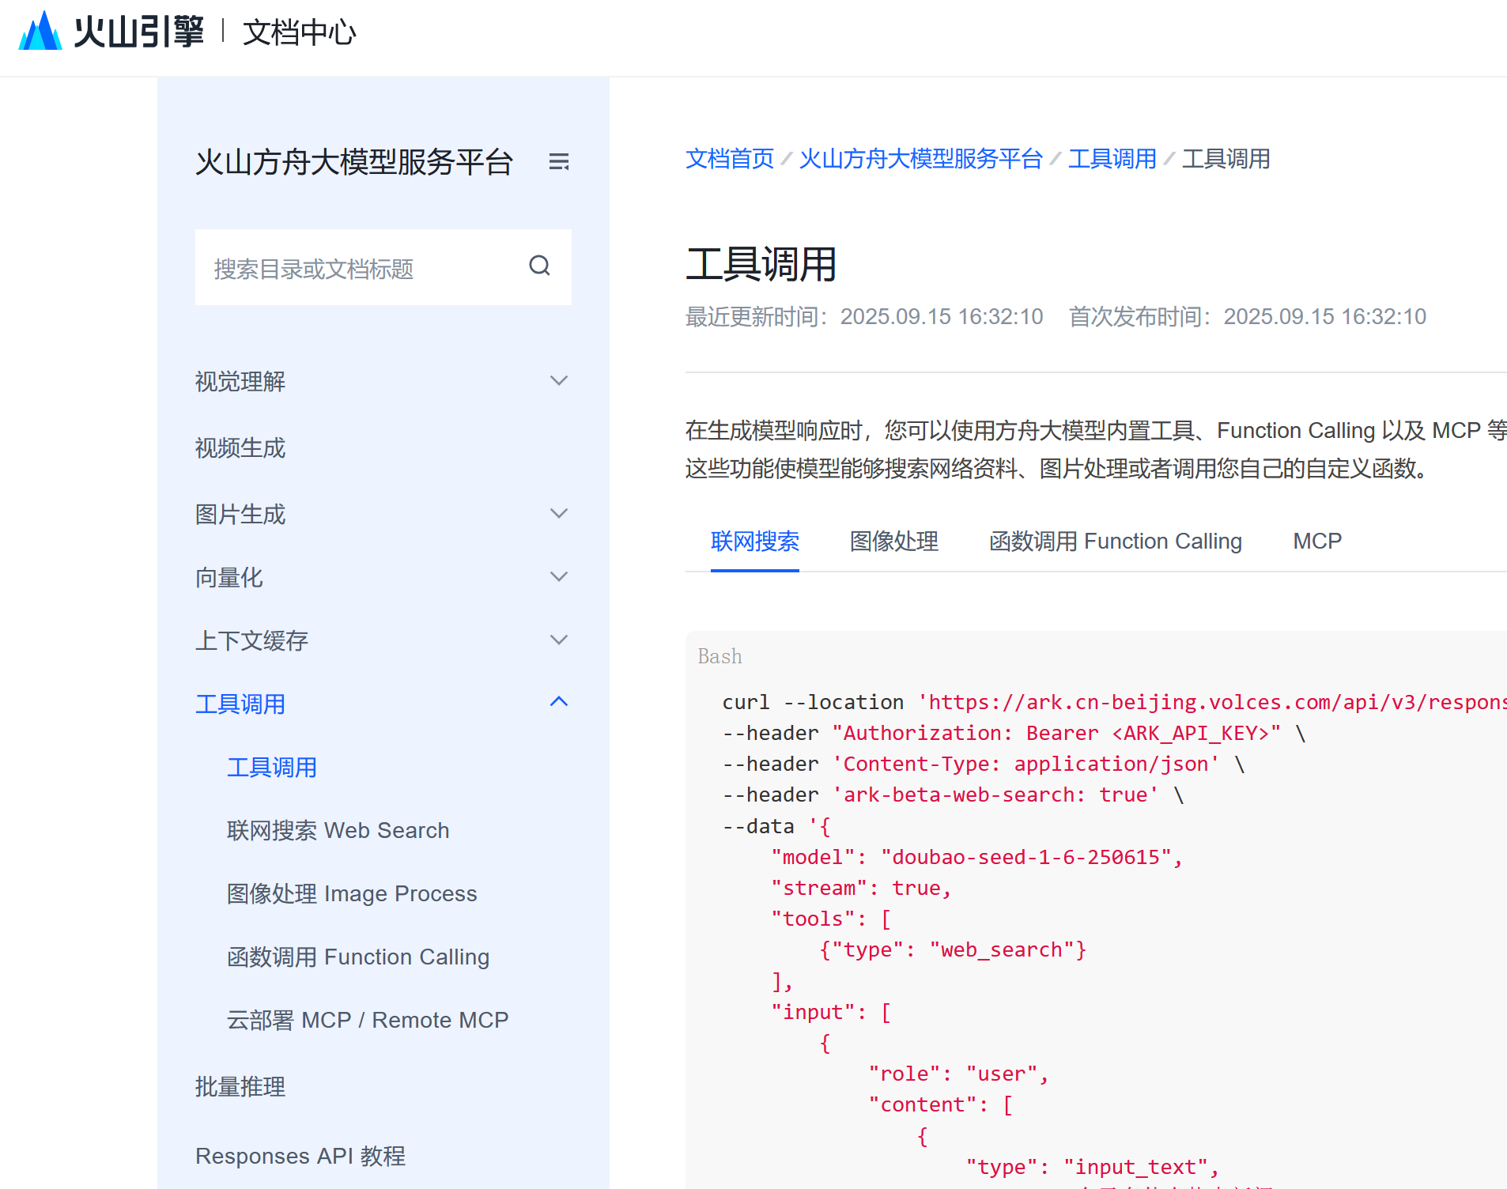Click the sidebar collapse menu icon

pos(559,162)
